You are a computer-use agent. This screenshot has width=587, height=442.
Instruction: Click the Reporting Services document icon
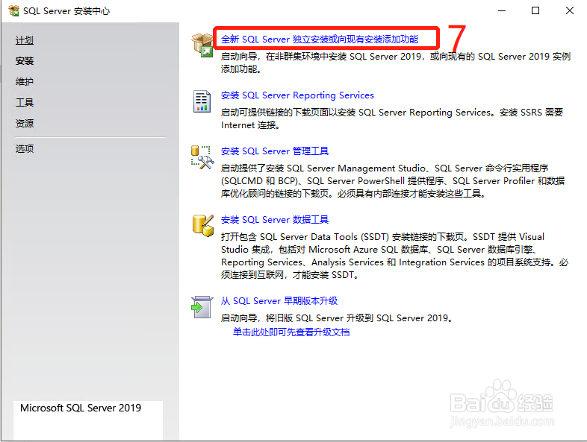202,101
